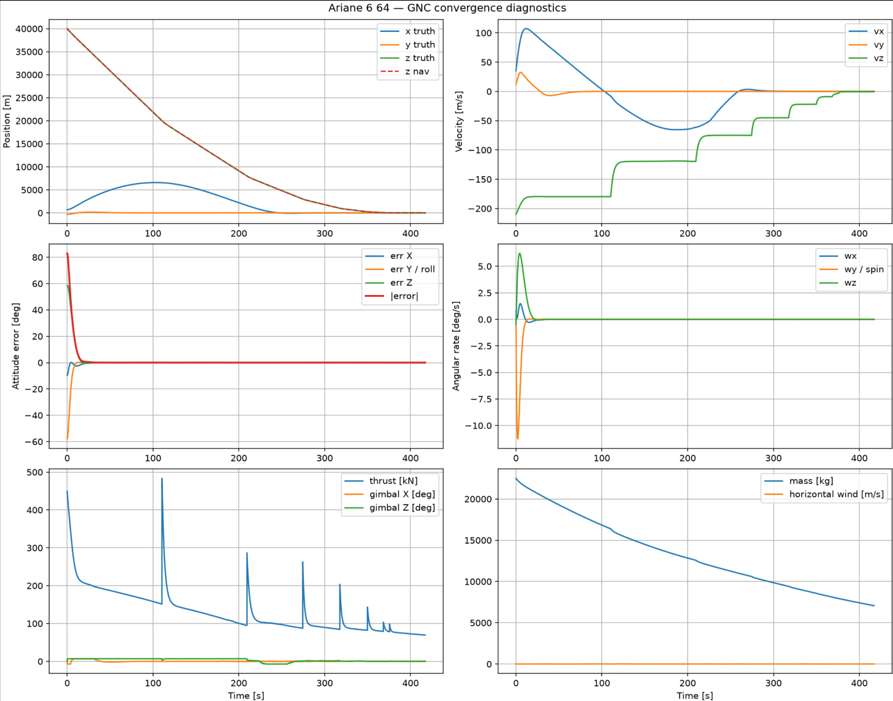
Task: Click the 'Attitude error [deg]' axis label
Action: click(15, 346)
